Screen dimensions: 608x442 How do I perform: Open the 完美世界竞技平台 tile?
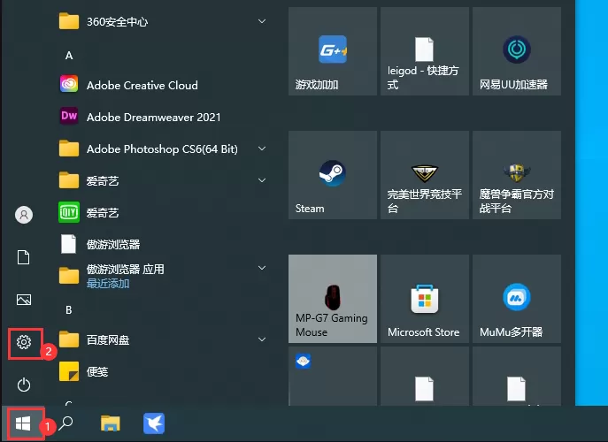coord(425,175)
